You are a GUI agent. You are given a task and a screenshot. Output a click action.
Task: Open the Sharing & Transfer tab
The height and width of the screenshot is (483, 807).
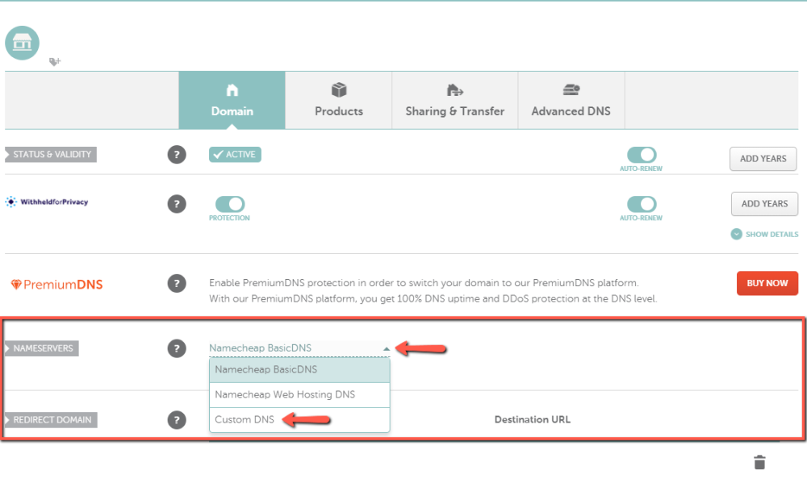coord(455,100)
